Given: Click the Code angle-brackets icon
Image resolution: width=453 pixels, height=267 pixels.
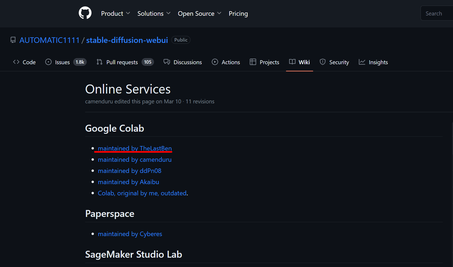Looking at the screenshot, I should pyautogui.click(x=16, y=62).
